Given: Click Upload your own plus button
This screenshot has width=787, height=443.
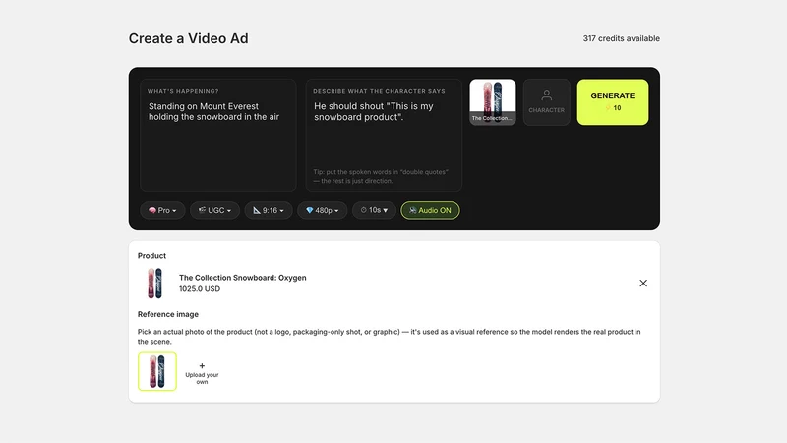Looking at the screenshot, I should coord(202,373).
